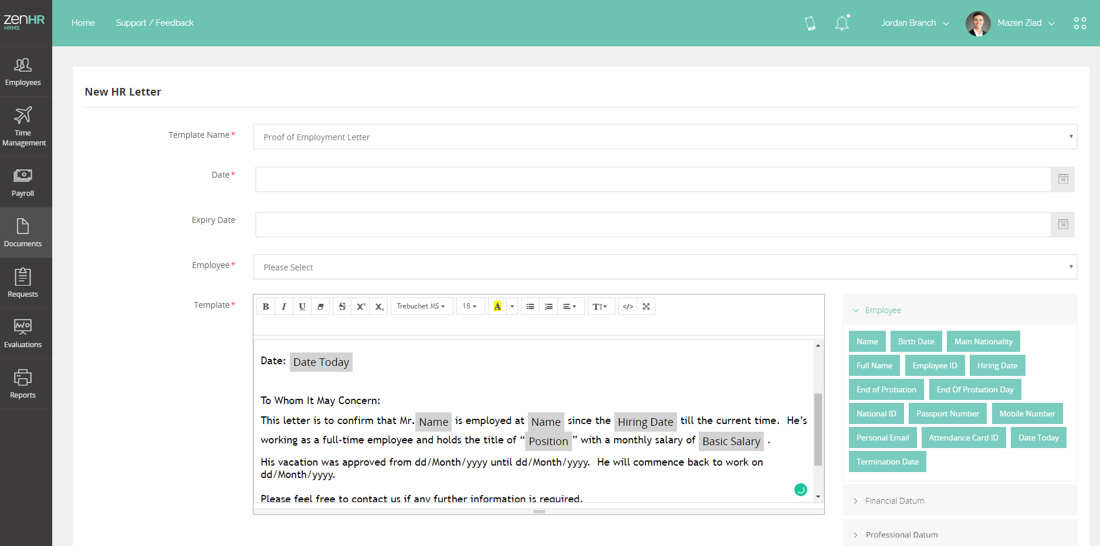Insert the Attendance Card ID field

click(964, 438)
